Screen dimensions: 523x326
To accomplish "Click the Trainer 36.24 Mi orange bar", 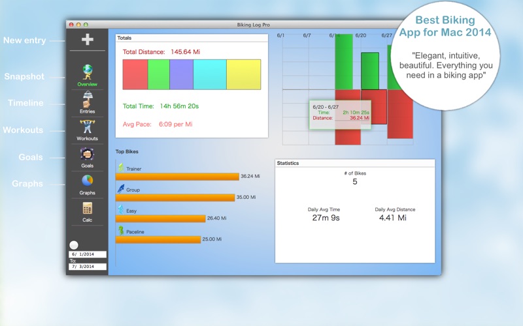I will click(177, 177).
